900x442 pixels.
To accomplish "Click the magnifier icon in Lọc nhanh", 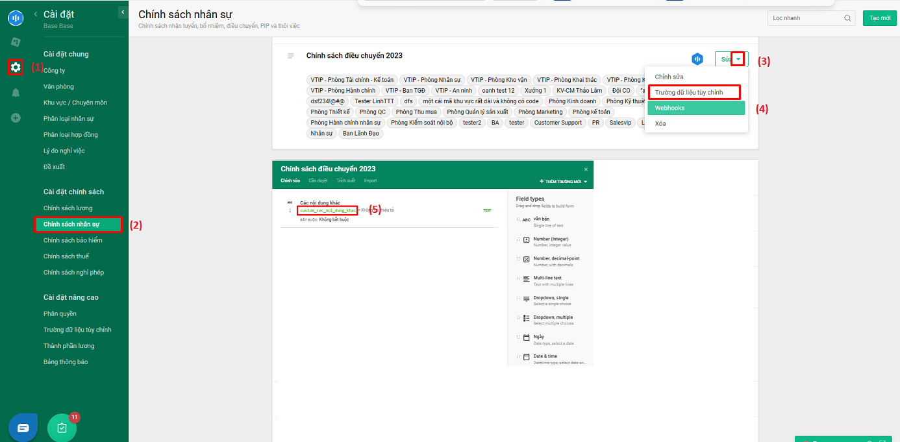I will [x=847, y=18].
